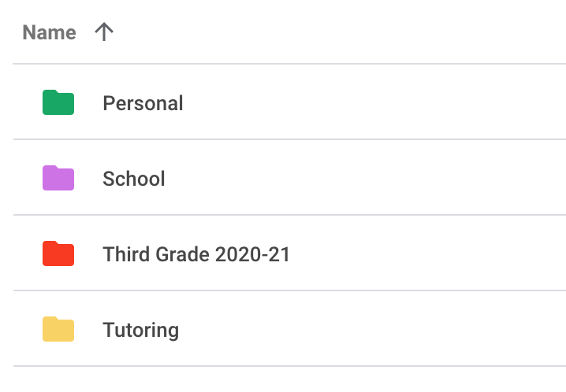The image size is (566, 392).
Task: Click empty space in the Tutoring row
Action: coord(378,330)
